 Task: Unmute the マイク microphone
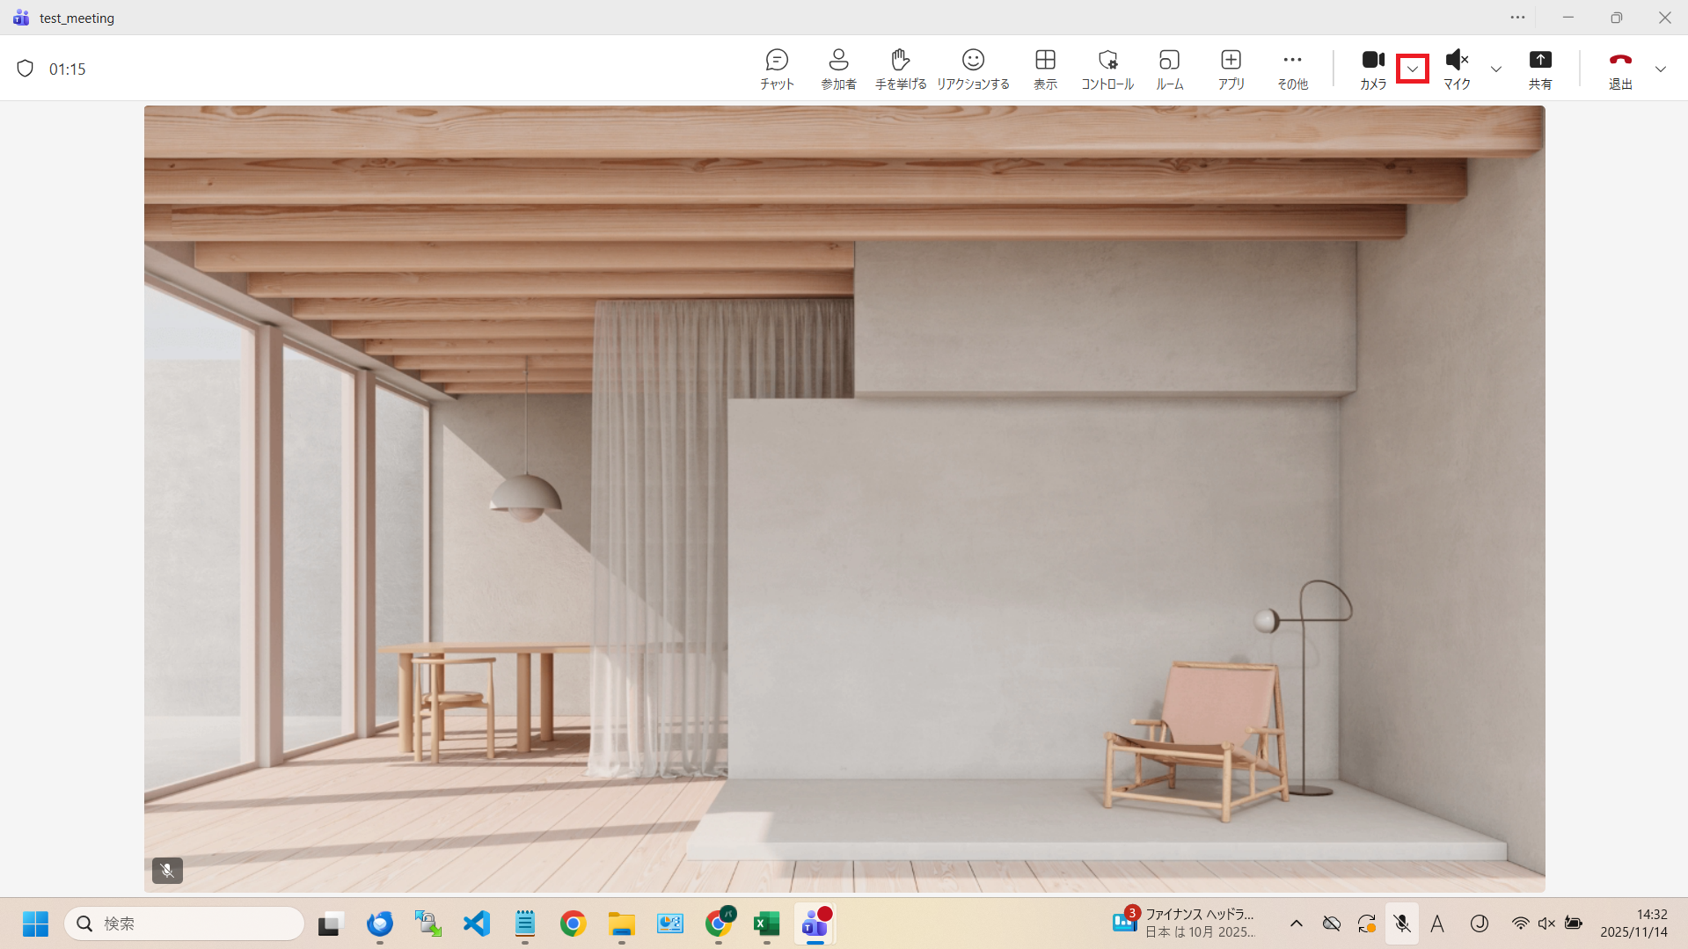click(x=1457, y=69)
